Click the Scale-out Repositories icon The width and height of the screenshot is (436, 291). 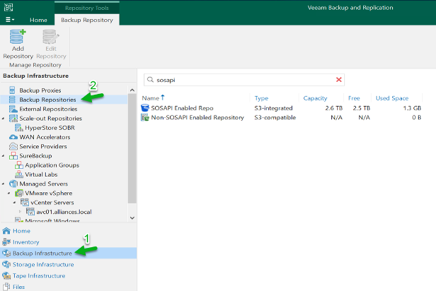[13, 118]
